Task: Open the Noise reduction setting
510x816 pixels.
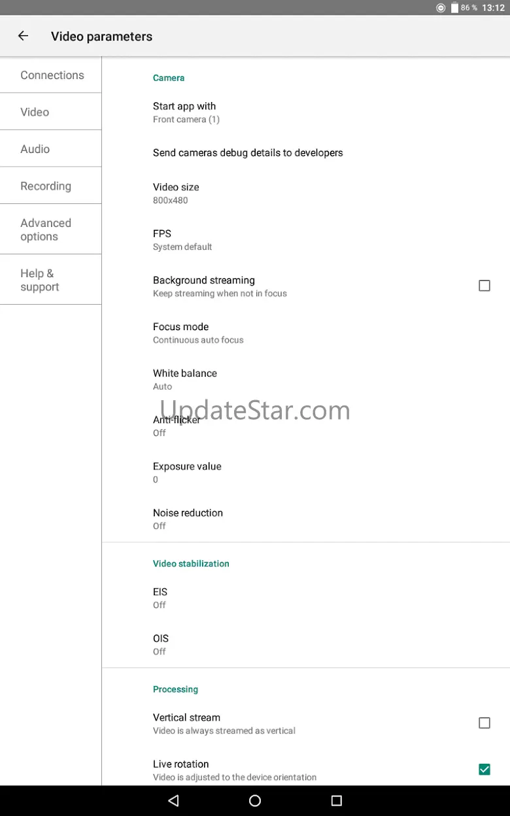Action: click(188, 518)
